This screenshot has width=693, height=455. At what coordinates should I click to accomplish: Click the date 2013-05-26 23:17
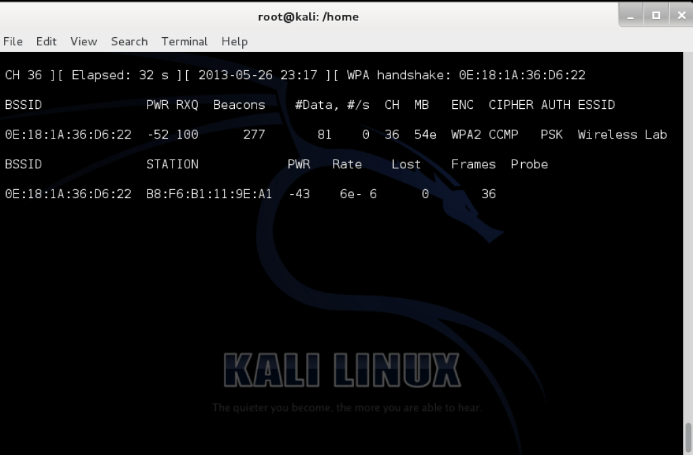click(258, 75)
